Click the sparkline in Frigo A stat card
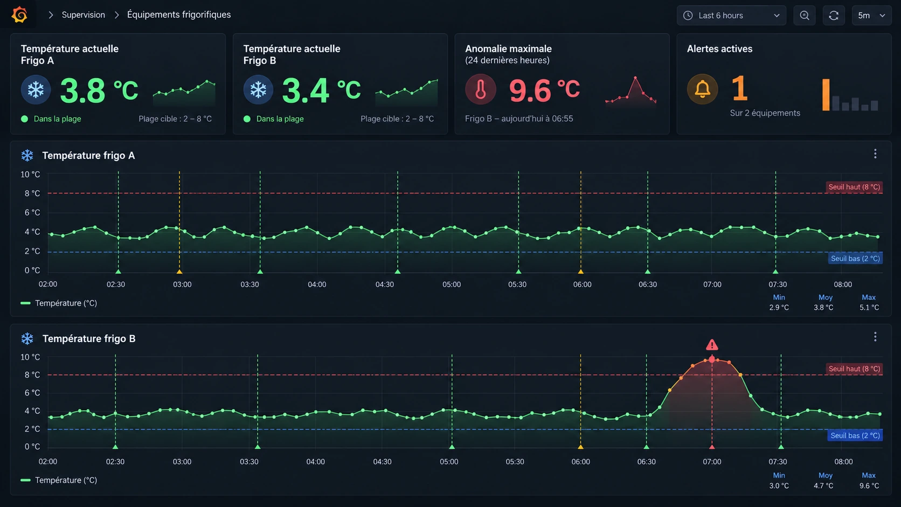Screen dimensions: 901x507 click(184, 93)
